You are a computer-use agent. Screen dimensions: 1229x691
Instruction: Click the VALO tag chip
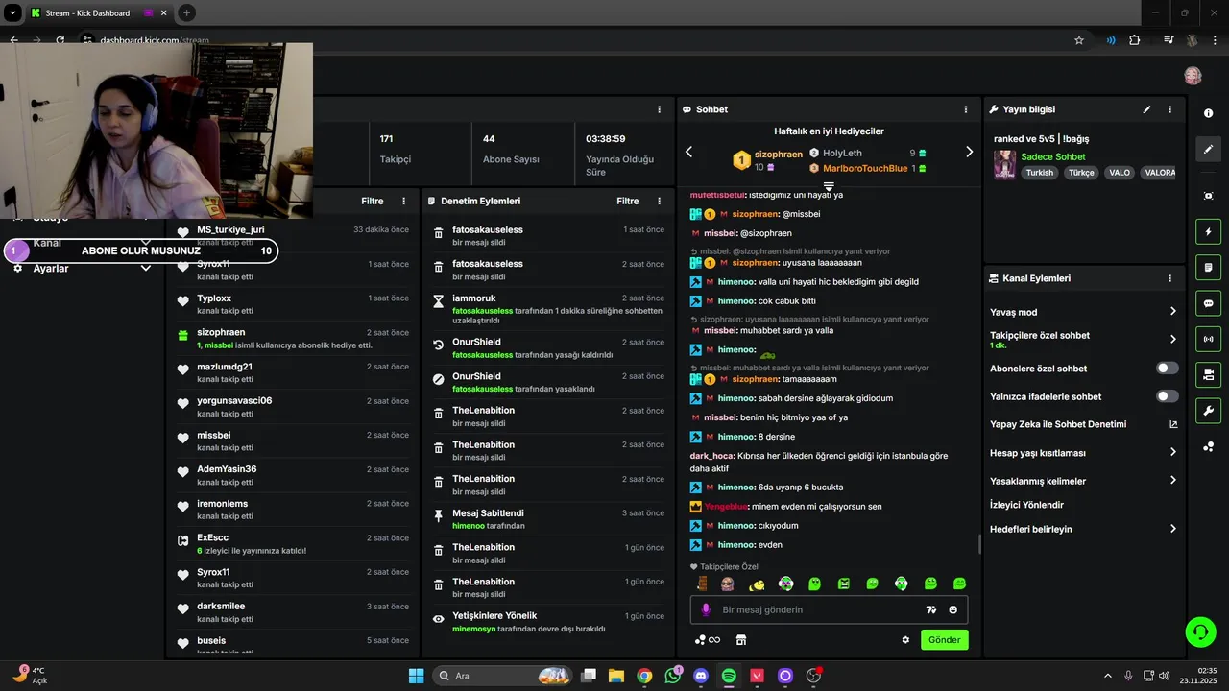[1120, 173]
